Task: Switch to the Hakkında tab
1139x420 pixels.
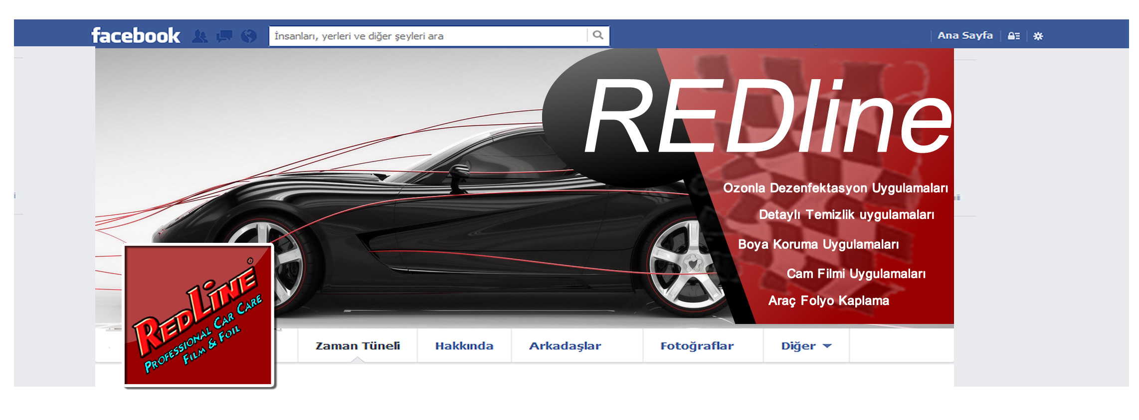Action: click(464, 346)
